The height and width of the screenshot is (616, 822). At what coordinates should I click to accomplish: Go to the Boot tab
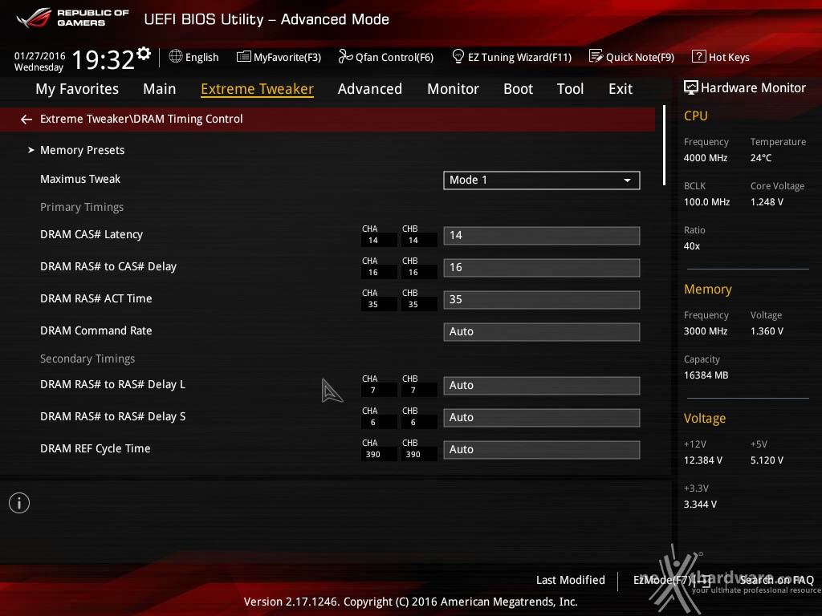(x=518, y=89)
